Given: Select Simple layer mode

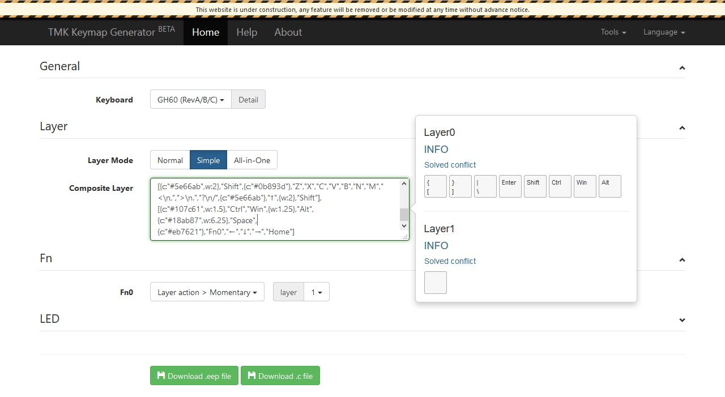Looking at the screenshot, I should pos(208,160).
